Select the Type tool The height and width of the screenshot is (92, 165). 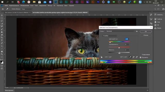click(x=2, y=40)
